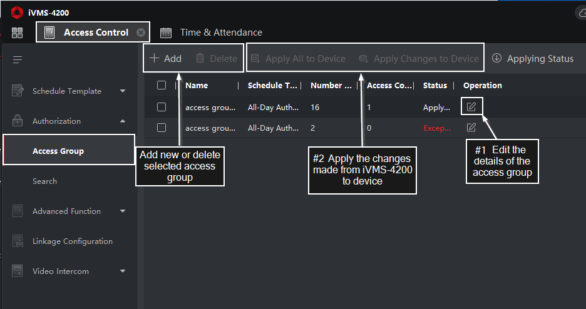Close the Access Control tab
The width and height of the screenshot is (586, 309).
point(140,33)
